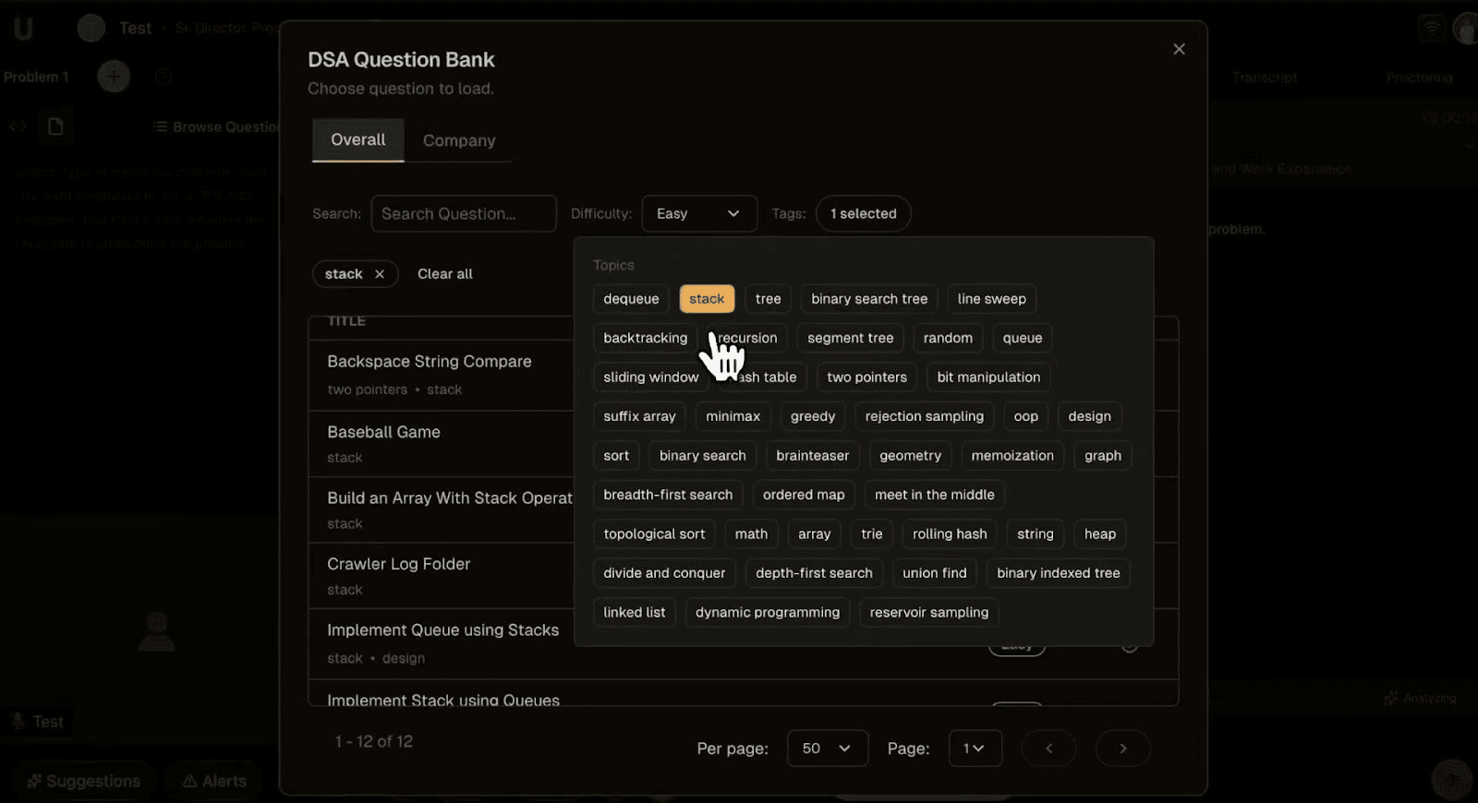Select the queue tag
Viewport: 1478px width, 803px height.
click(1023, 338)
